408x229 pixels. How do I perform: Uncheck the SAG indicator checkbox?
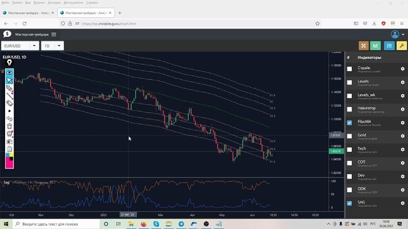(349, 204)
